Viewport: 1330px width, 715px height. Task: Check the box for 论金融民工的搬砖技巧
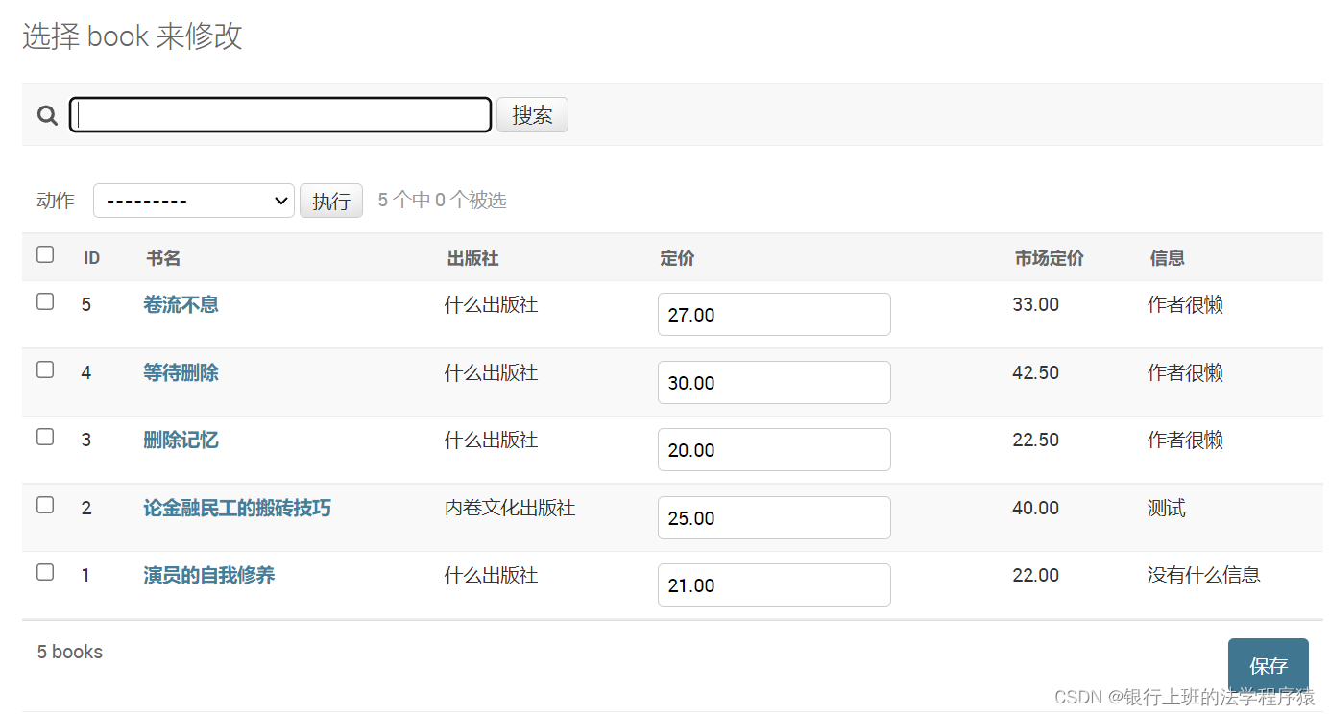coord(45,505)
